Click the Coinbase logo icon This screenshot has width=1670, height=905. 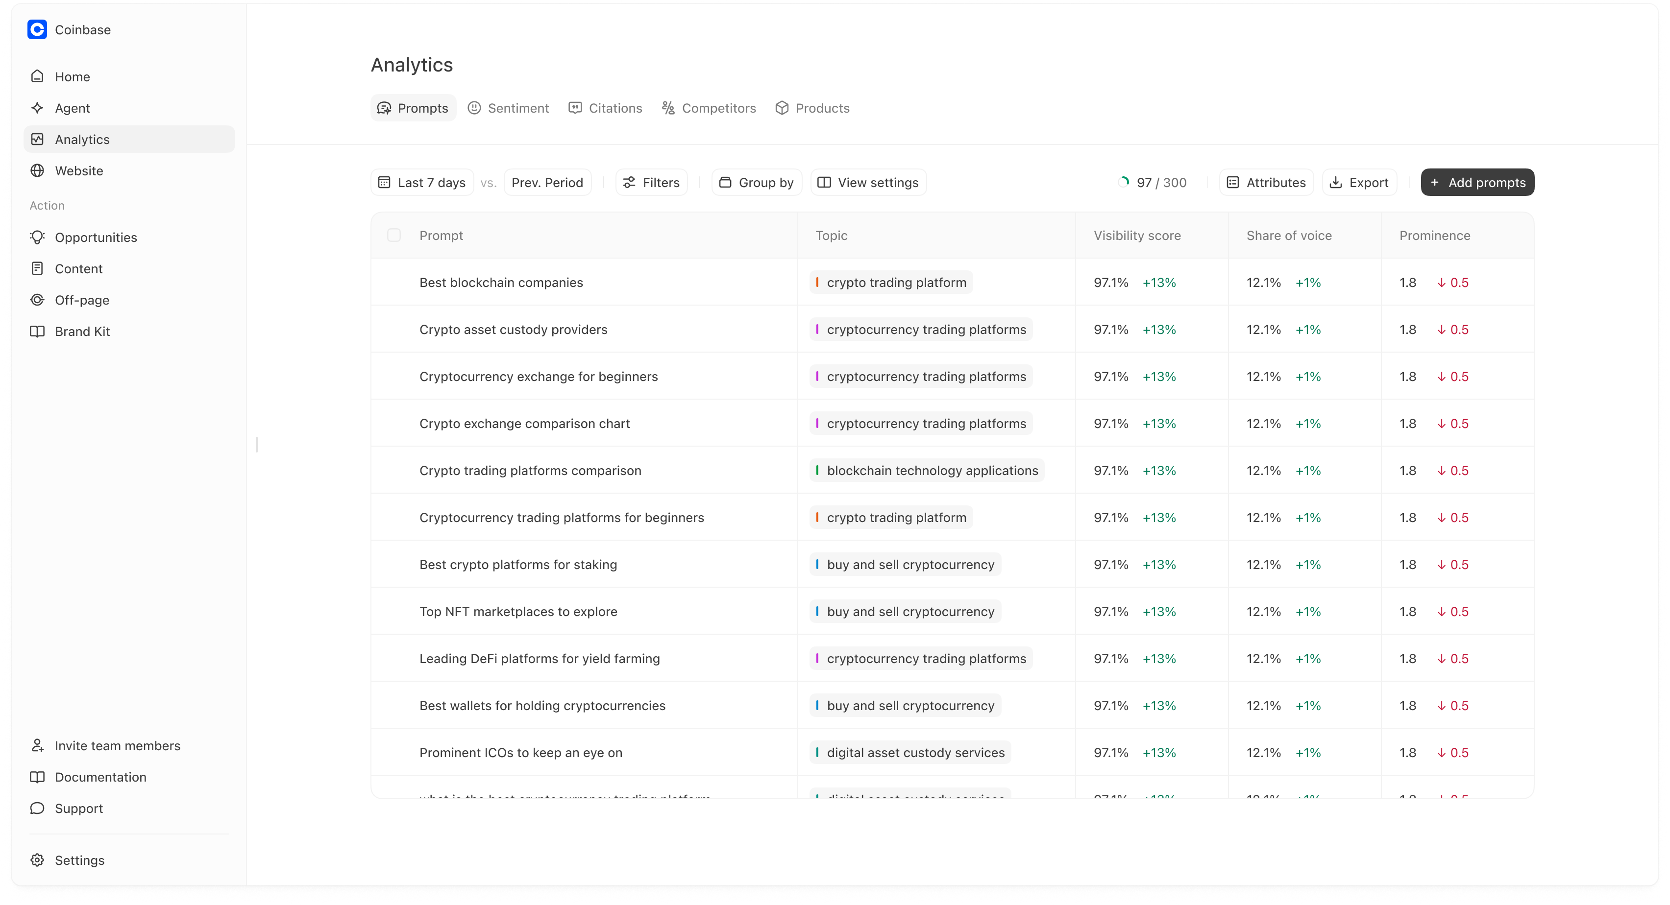click(x=37, y=30)
